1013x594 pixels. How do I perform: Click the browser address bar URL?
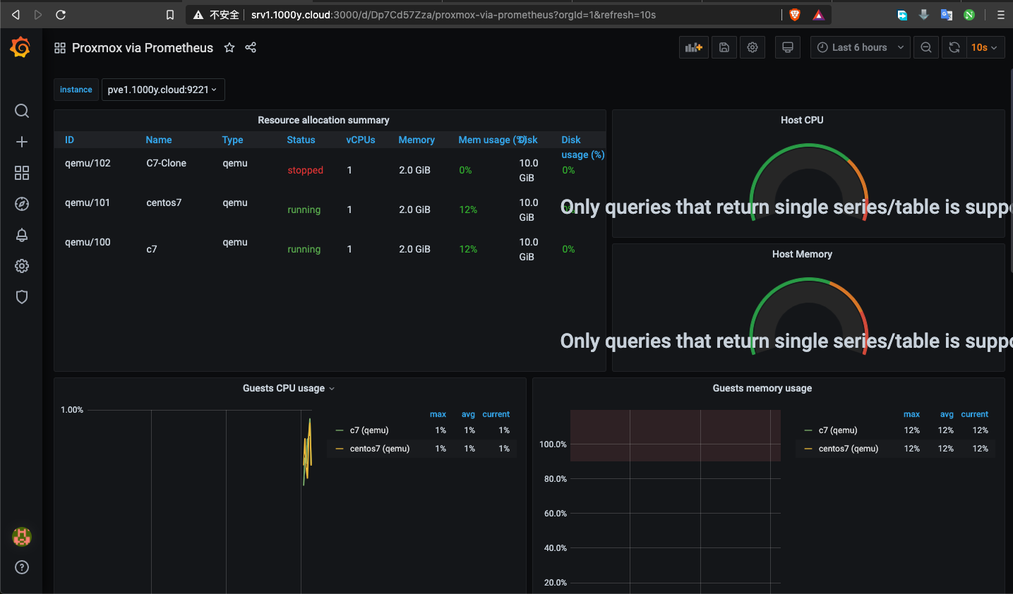(453, 14)
